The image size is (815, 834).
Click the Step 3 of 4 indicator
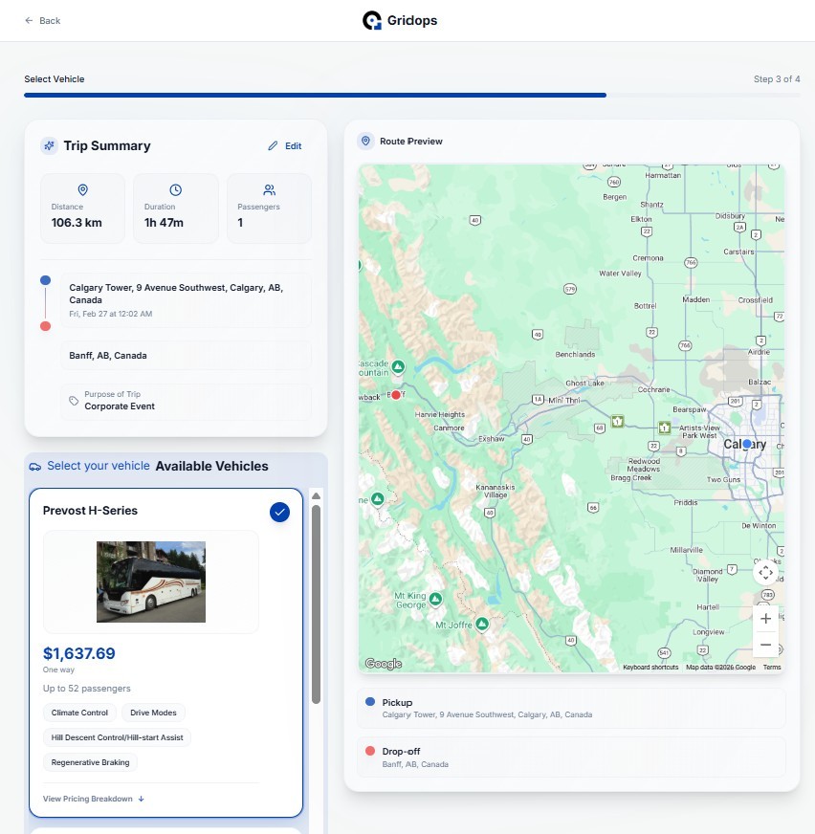(x=777, y=79)
